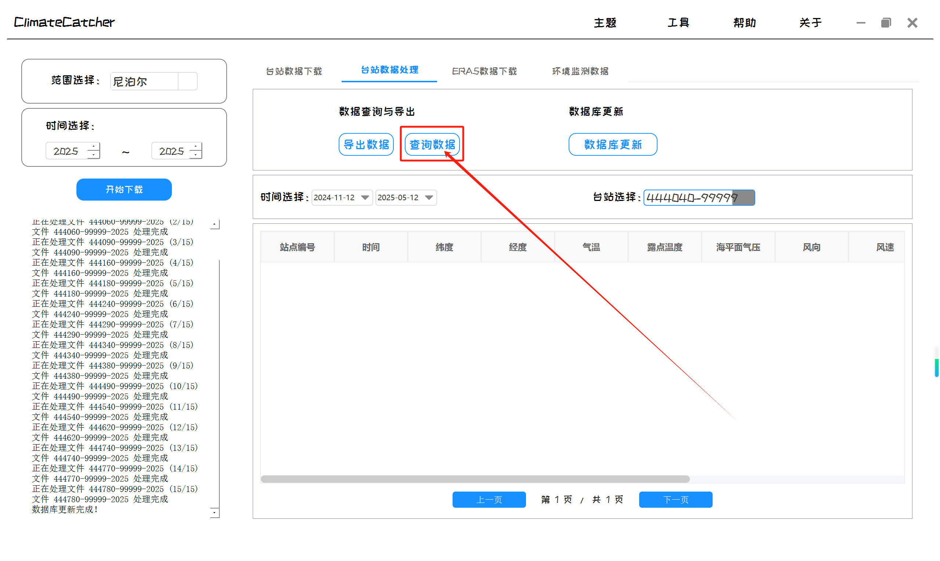Decrease the end year spinner value
940x561 pixels.
(x=195, y=155)
